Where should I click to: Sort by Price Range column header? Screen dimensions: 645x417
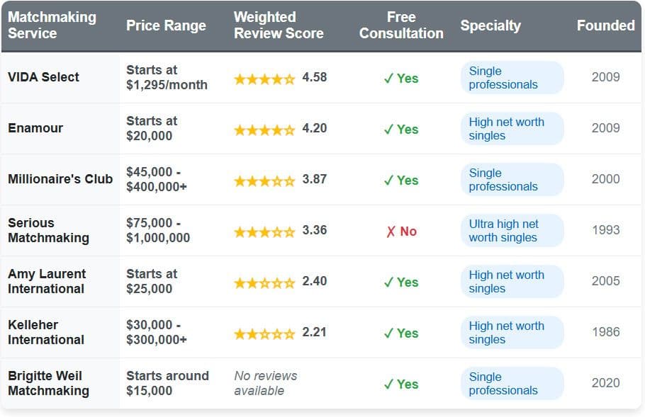click(166, 25)
